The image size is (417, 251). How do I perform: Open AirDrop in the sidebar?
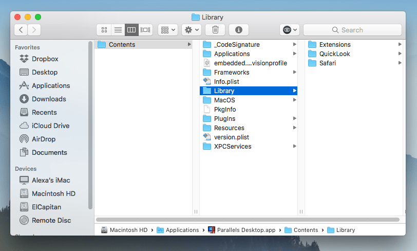coord(37,139)
